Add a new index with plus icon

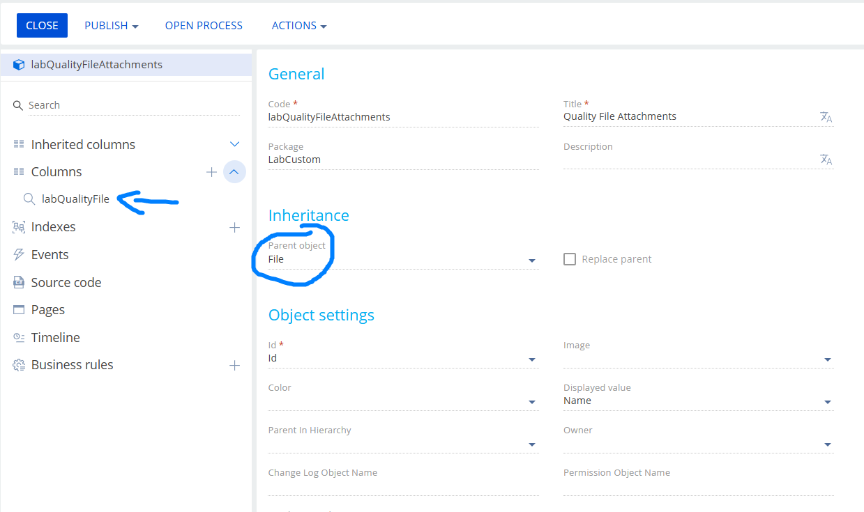pyautogui.click(x=234, y=227)
